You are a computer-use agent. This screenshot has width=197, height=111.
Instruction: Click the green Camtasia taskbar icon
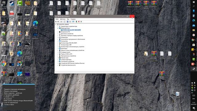coord(194,59)
